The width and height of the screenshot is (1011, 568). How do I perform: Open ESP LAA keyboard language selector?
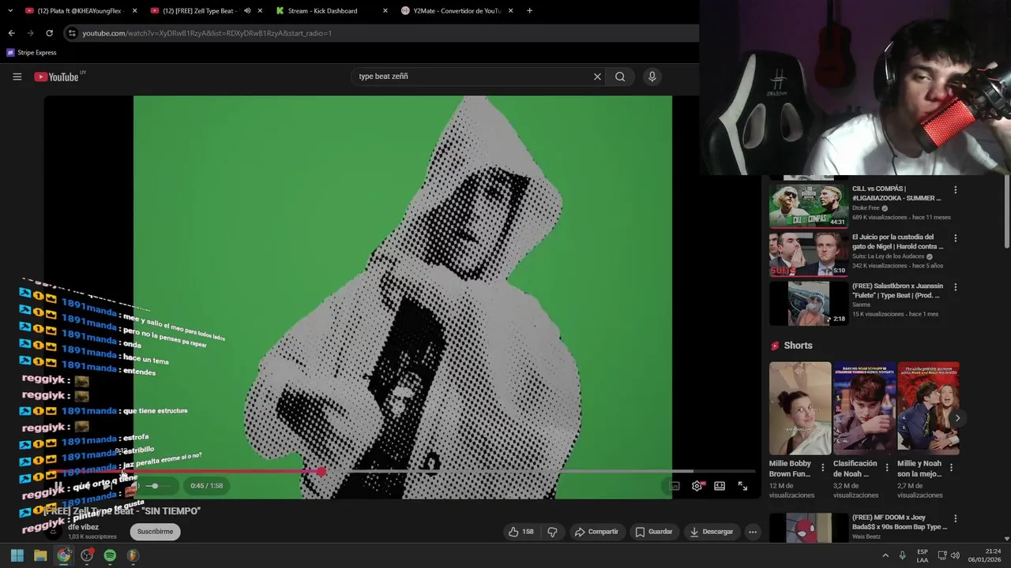[x=923, y=555]
